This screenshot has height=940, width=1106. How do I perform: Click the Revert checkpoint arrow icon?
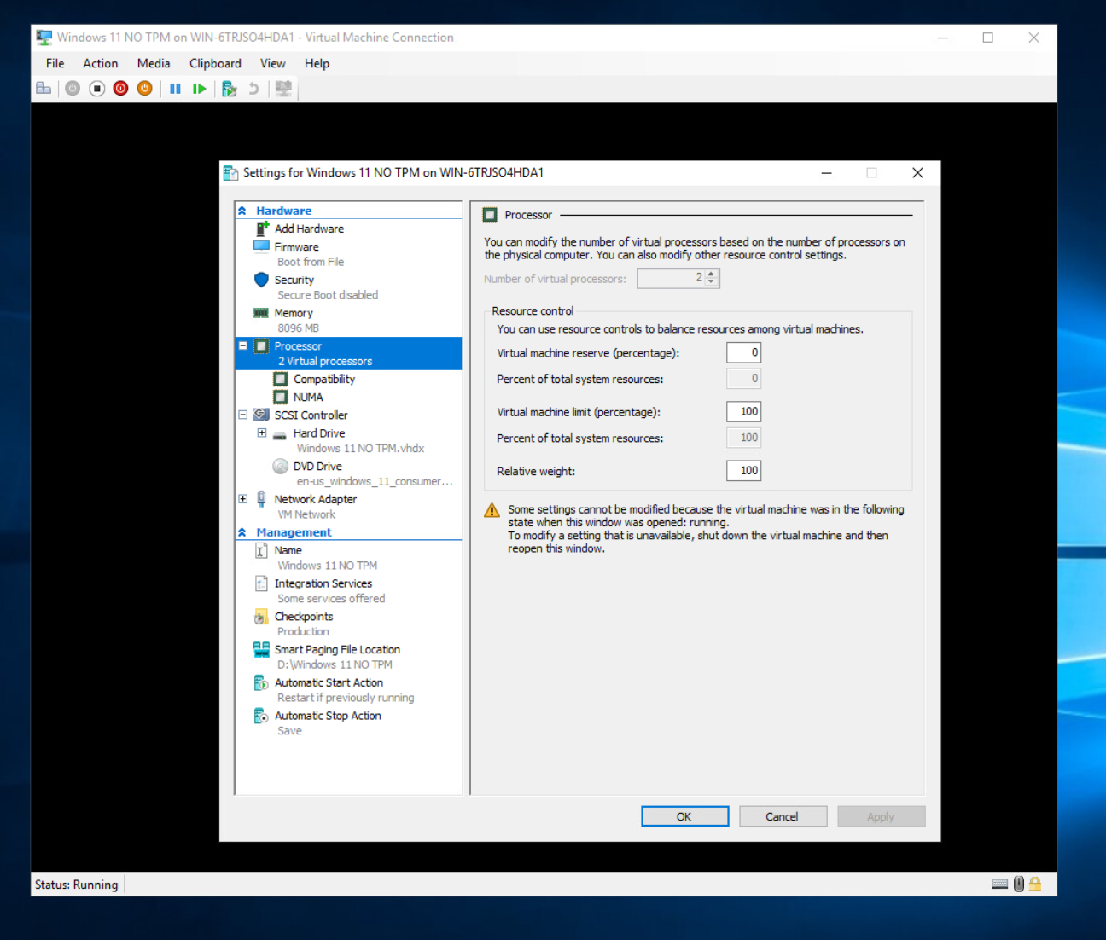253,88
